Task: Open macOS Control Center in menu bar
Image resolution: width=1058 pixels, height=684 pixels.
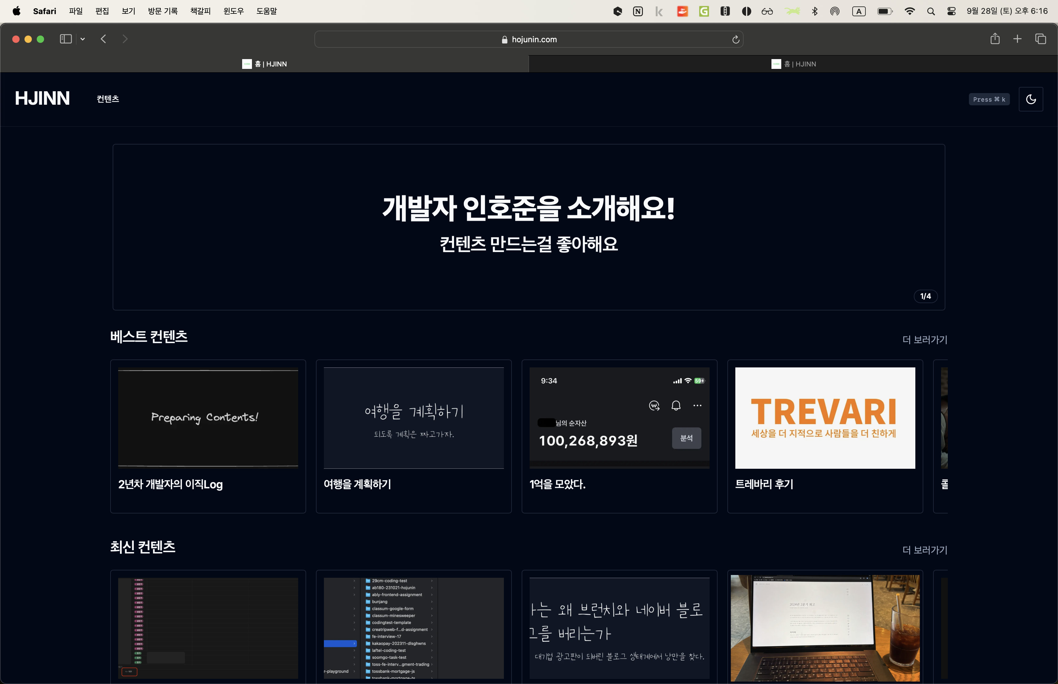Action: pos(951,11)
